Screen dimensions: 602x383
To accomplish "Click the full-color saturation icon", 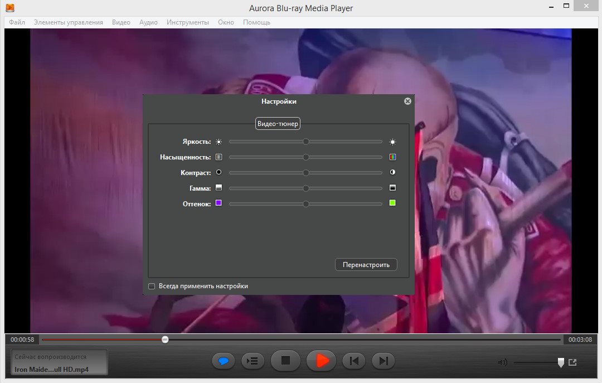I will tap(392, 157).
